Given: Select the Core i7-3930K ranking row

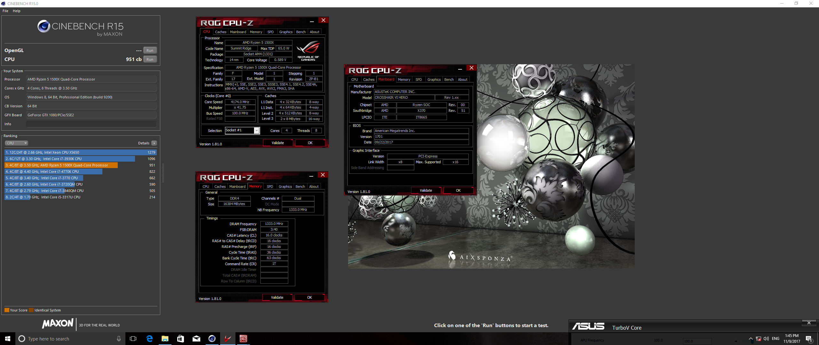Looking at the screenshot, I should [80, 159].
